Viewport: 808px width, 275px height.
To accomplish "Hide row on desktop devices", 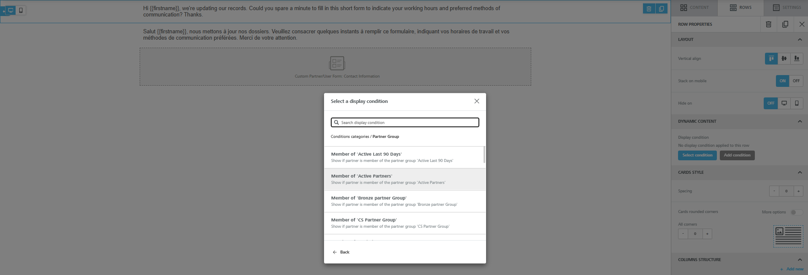I will coord(784,103).
